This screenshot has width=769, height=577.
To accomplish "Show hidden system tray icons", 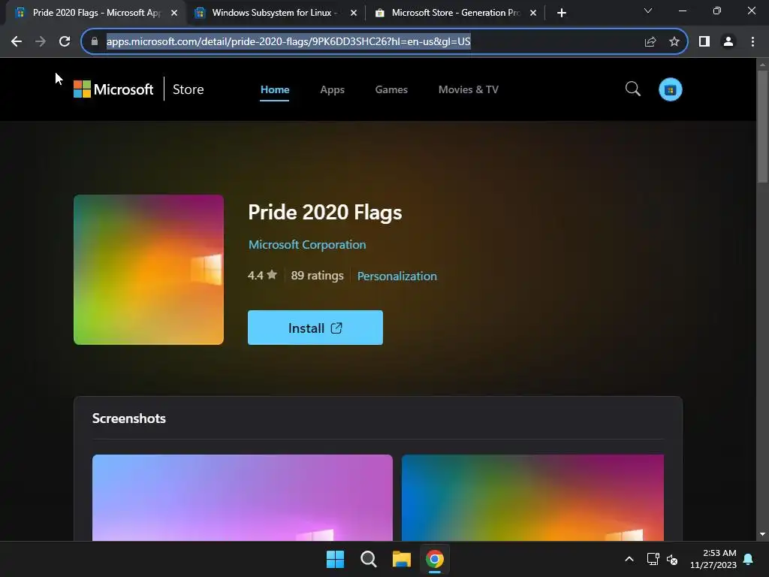I will [629, 559].
